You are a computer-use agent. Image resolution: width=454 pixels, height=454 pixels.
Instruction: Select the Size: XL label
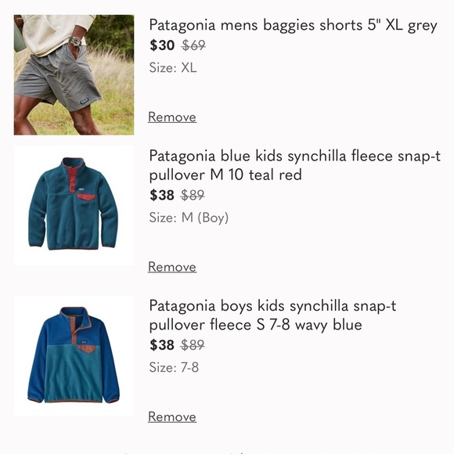point(173,68)
